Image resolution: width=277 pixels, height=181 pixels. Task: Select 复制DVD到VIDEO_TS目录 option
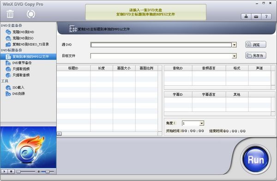(30, 44)
